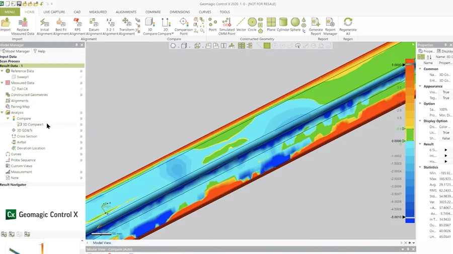Create a Cylinder constructed geometry

pyautogui.click(x=283, y=25)
